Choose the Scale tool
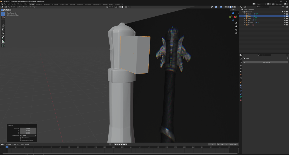Image resolution: width=289 pixels, height=155 pixels. coord(3,29)
